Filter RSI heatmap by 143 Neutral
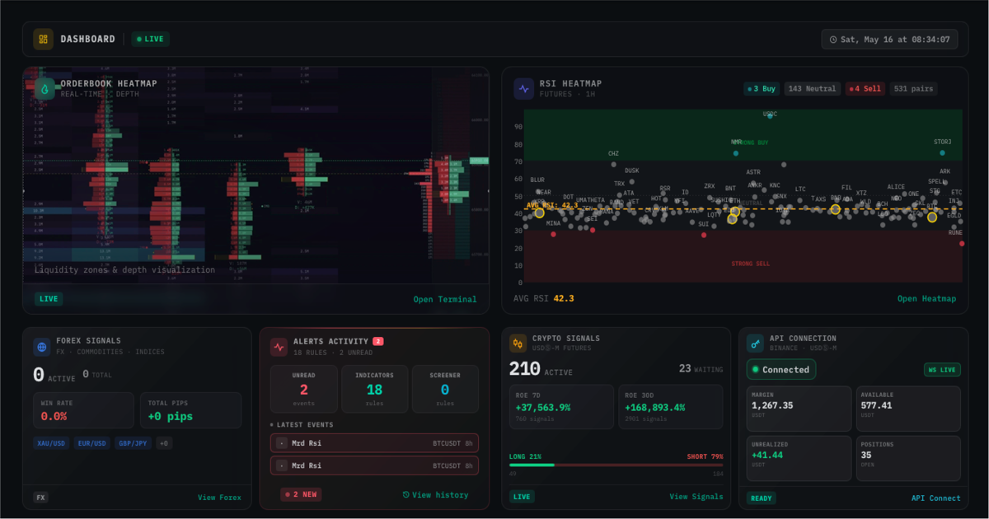This screenshot has height=519, width=989. point(812,88)
